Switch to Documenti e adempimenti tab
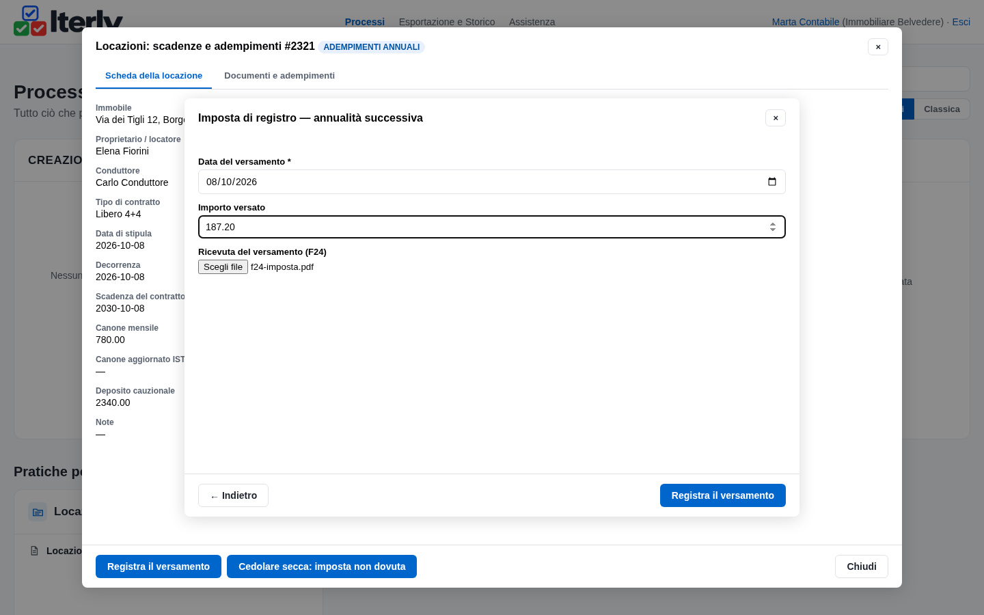984x615 pixels. 279,76
